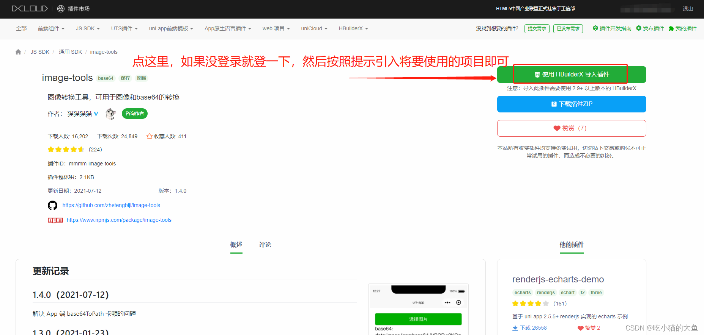Click the 插件ID mmmm-image-tools text
The height and width of the screenshot is (335, 704).
point(82,164)
